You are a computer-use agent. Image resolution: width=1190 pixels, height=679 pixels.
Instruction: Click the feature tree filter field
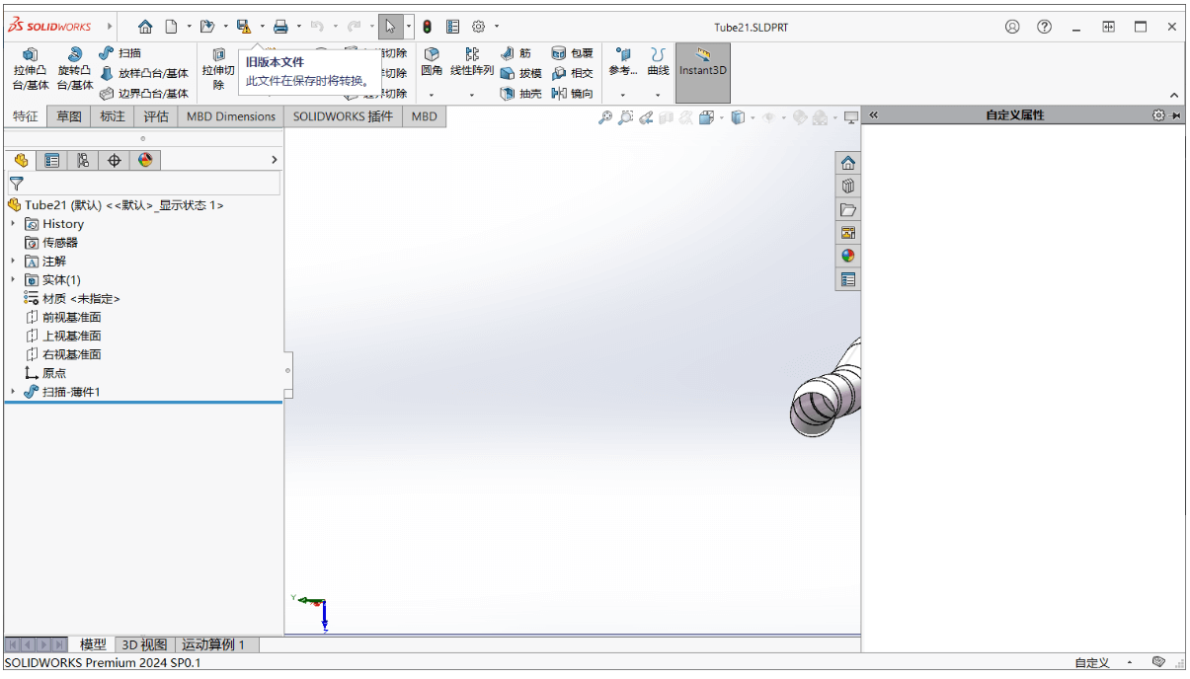tap(138, 184)
